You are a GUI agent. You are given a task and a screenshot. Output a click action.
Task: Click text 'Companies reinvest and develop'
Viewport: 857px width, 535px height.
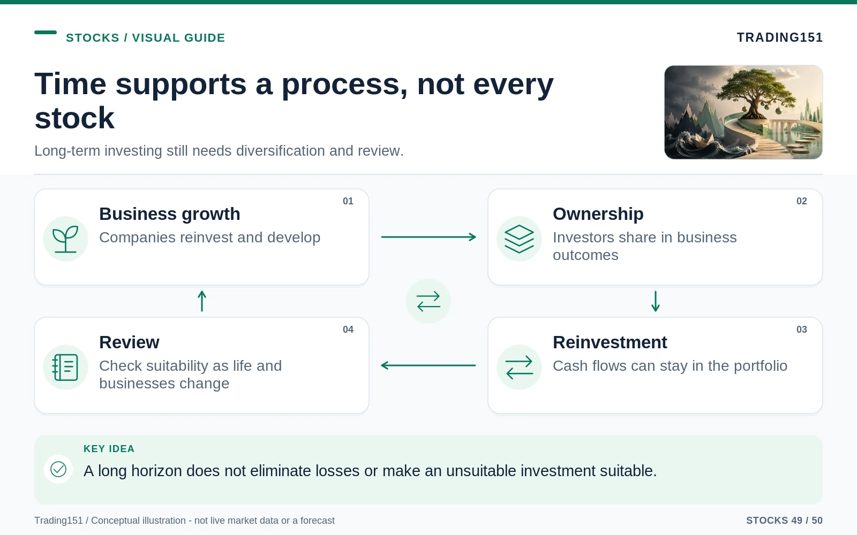point(209,238)
